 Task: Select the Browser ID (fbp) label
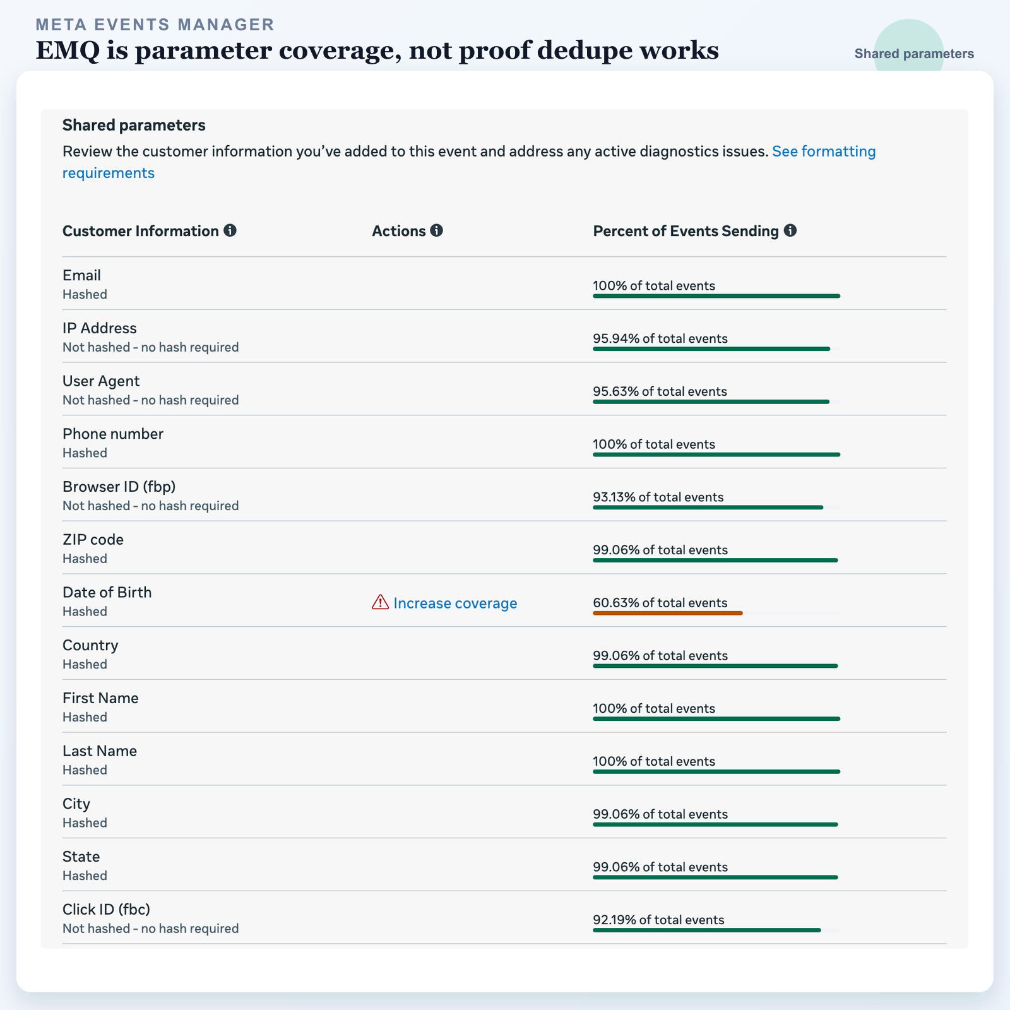coord(119,487)
